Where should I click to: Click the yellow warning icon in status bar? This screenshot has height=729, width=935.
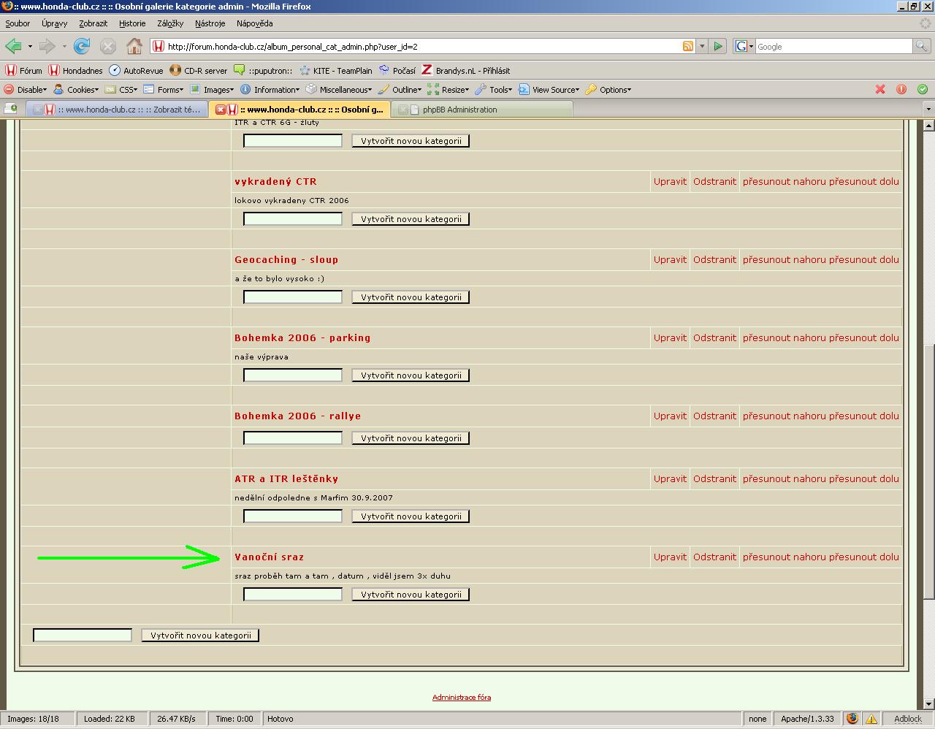pos(871,719)
